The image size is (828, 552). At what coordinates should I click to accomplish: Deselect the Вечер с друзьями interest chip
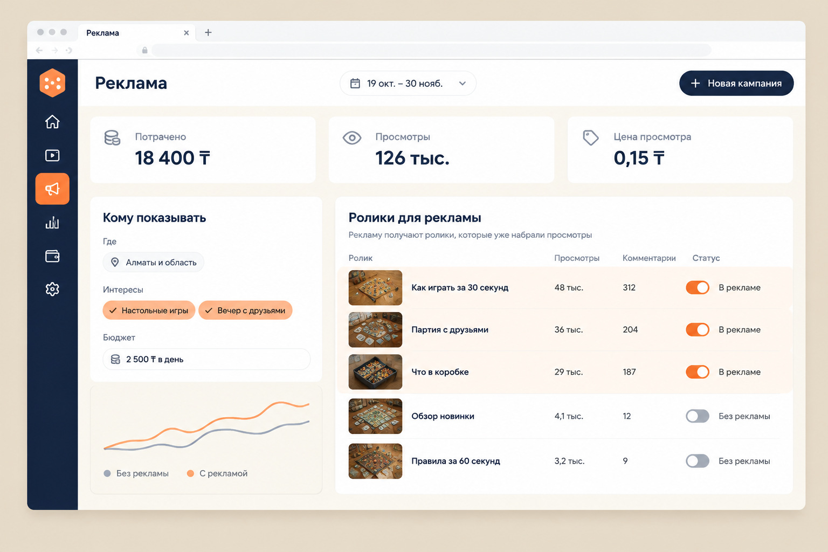pyautogui.click(x=245, y=310)
